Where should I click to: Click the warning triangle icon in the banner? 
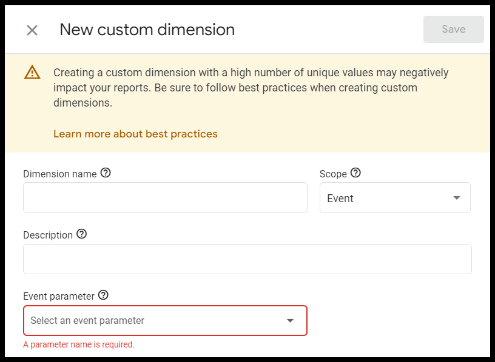coord(32,72)
